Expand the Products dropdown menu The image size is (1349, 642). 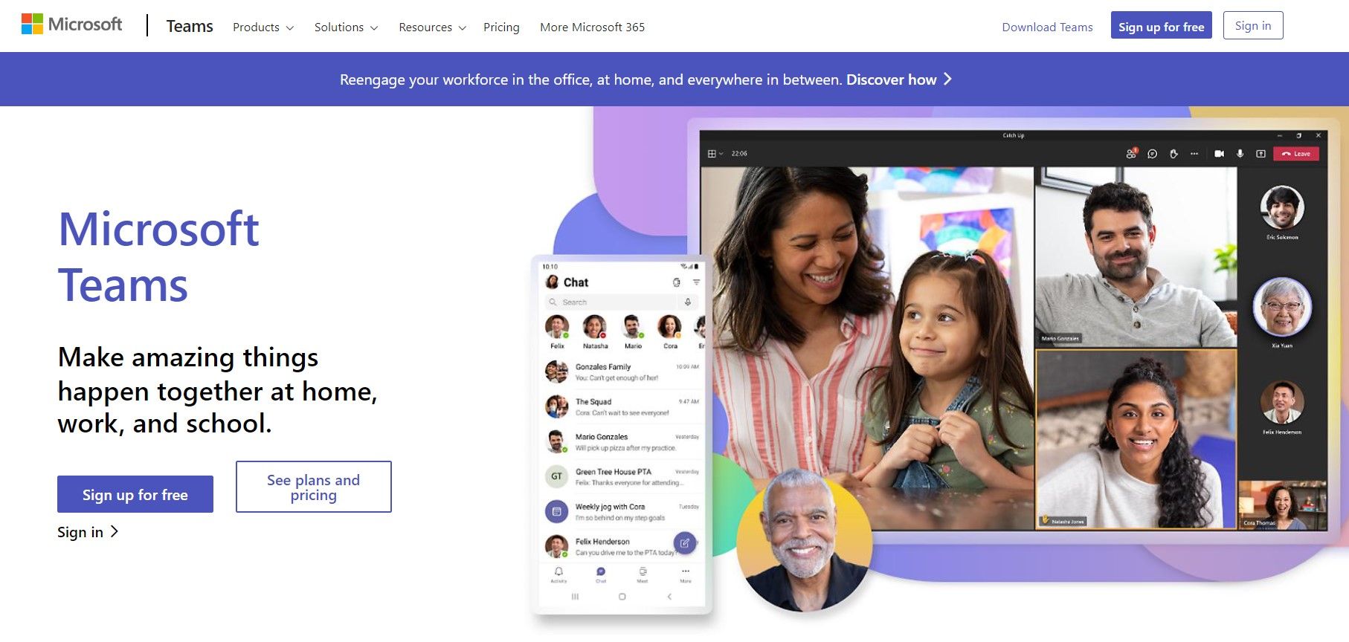[x=263, y=27]
